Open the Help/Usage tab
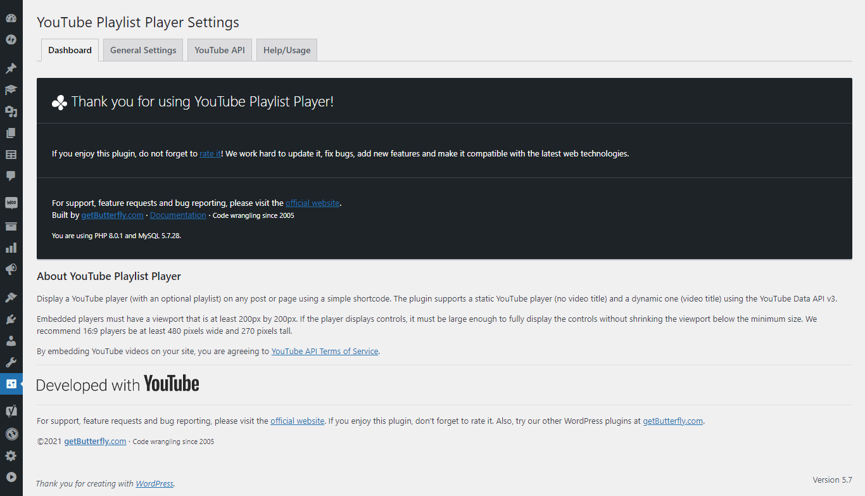 point(287,50)
